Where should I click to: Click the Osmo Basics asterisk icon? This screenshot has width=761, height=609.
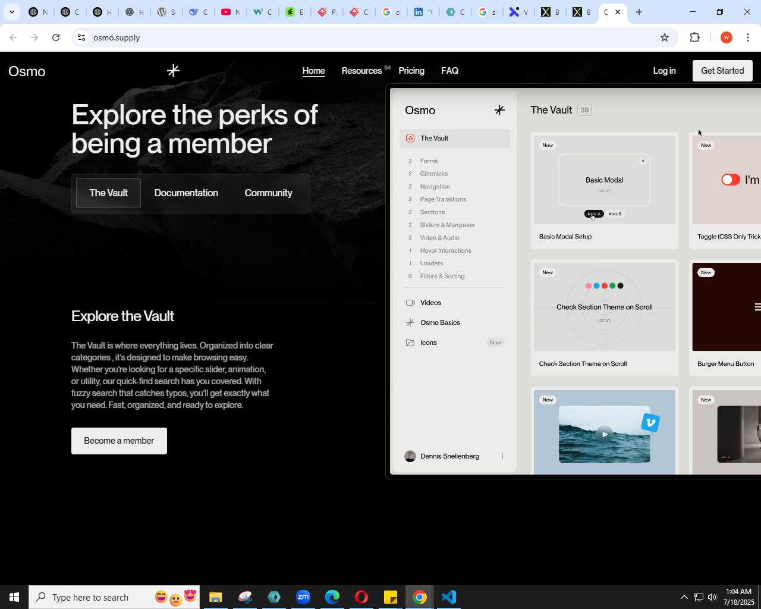(410, 322)
